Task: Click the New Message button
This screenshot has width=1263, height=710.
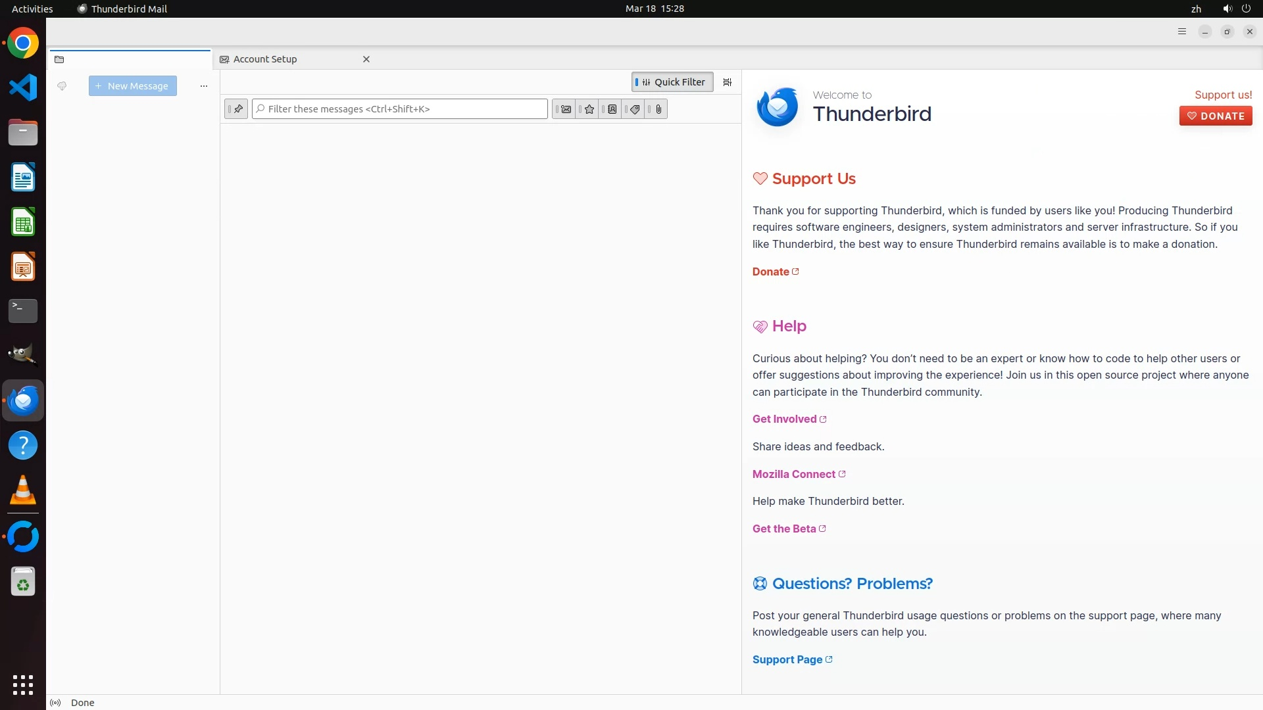Action: [133, 86]
